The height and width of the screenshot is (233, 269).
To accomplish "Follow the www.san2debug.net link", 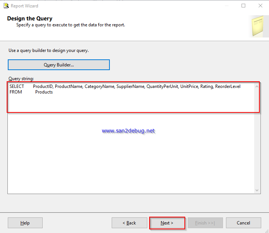I will tap(128, 131).
